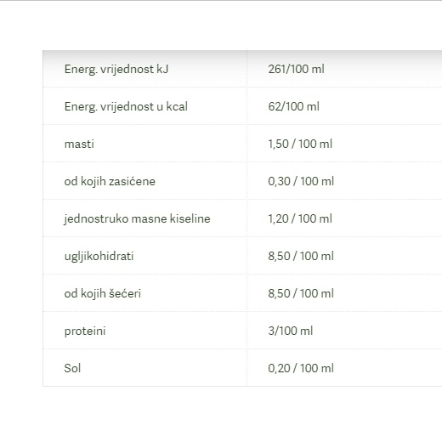The height and width of the screenshot is (442, 442).
Task: Click 'Energ. vrijednost u kcal' row label
Action: pos(126,106)
